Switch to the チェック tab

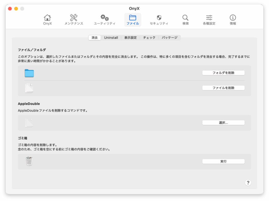click(x=149, y=38)
